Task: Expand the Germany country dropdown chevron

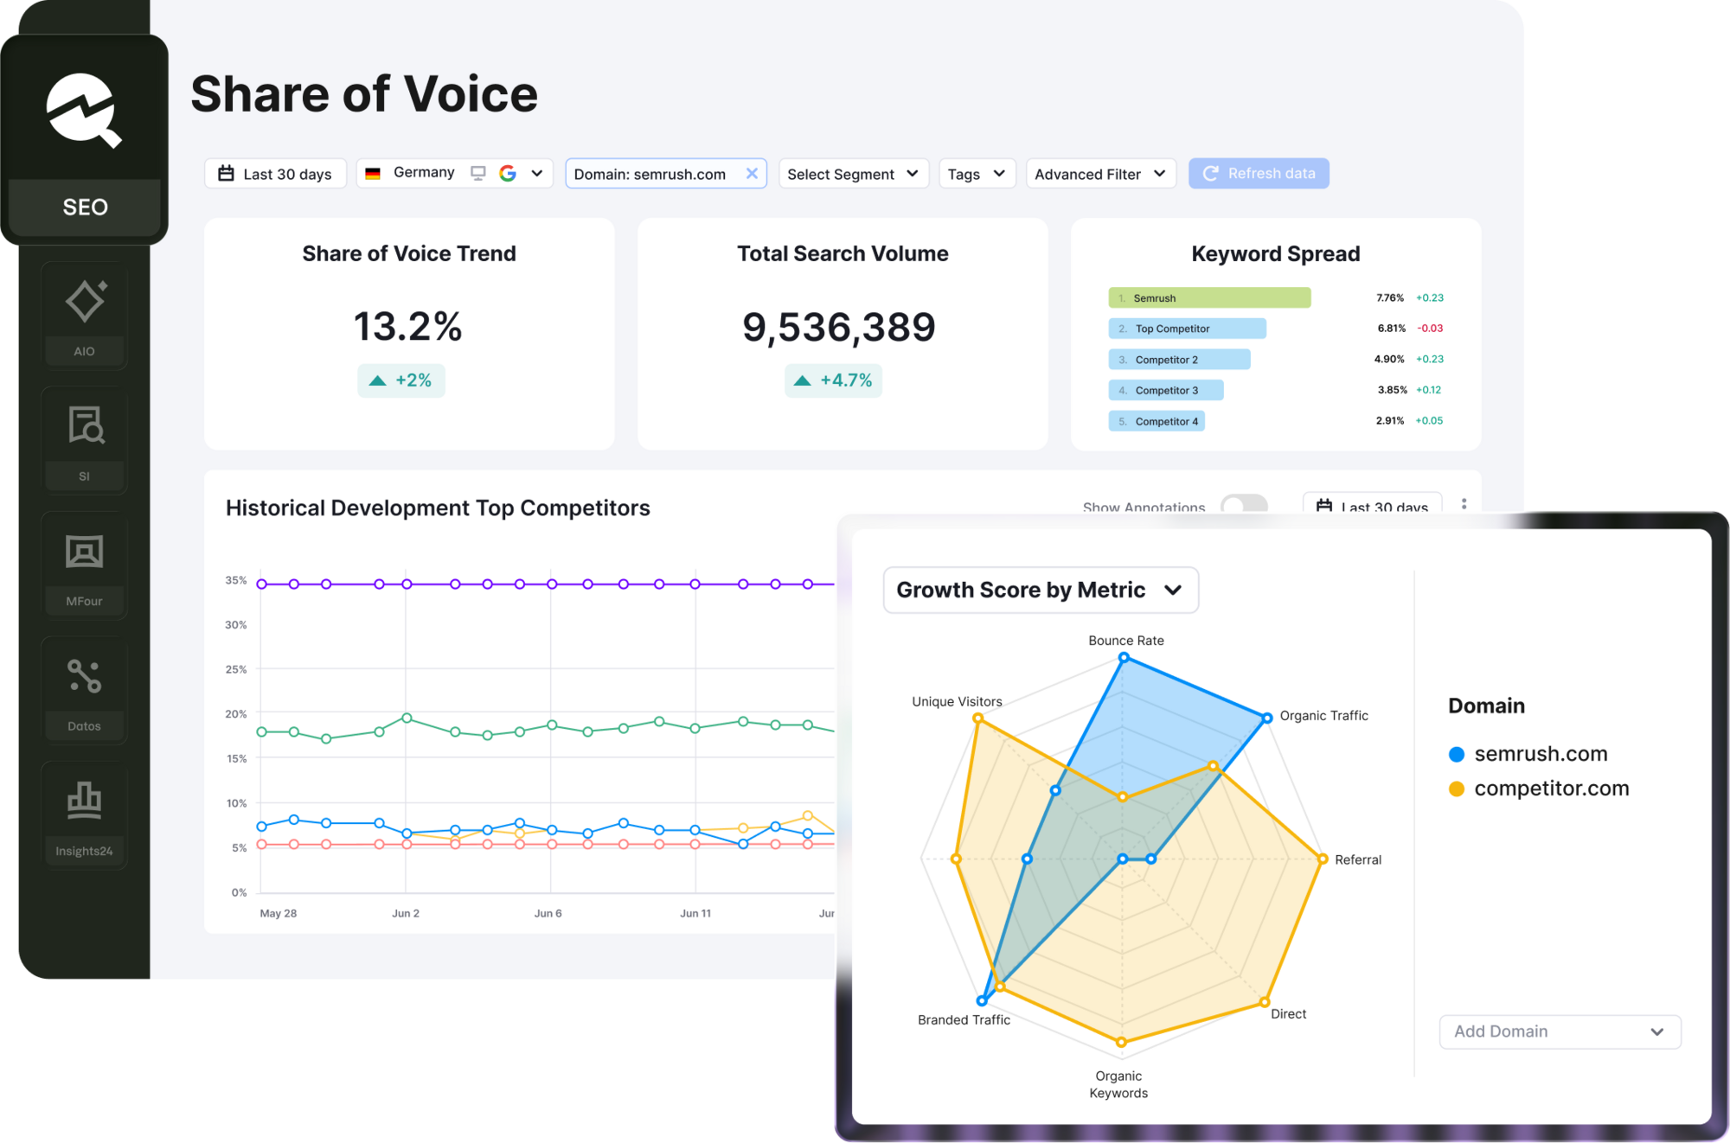Action: pyautogui.click(x=536, y=173)
